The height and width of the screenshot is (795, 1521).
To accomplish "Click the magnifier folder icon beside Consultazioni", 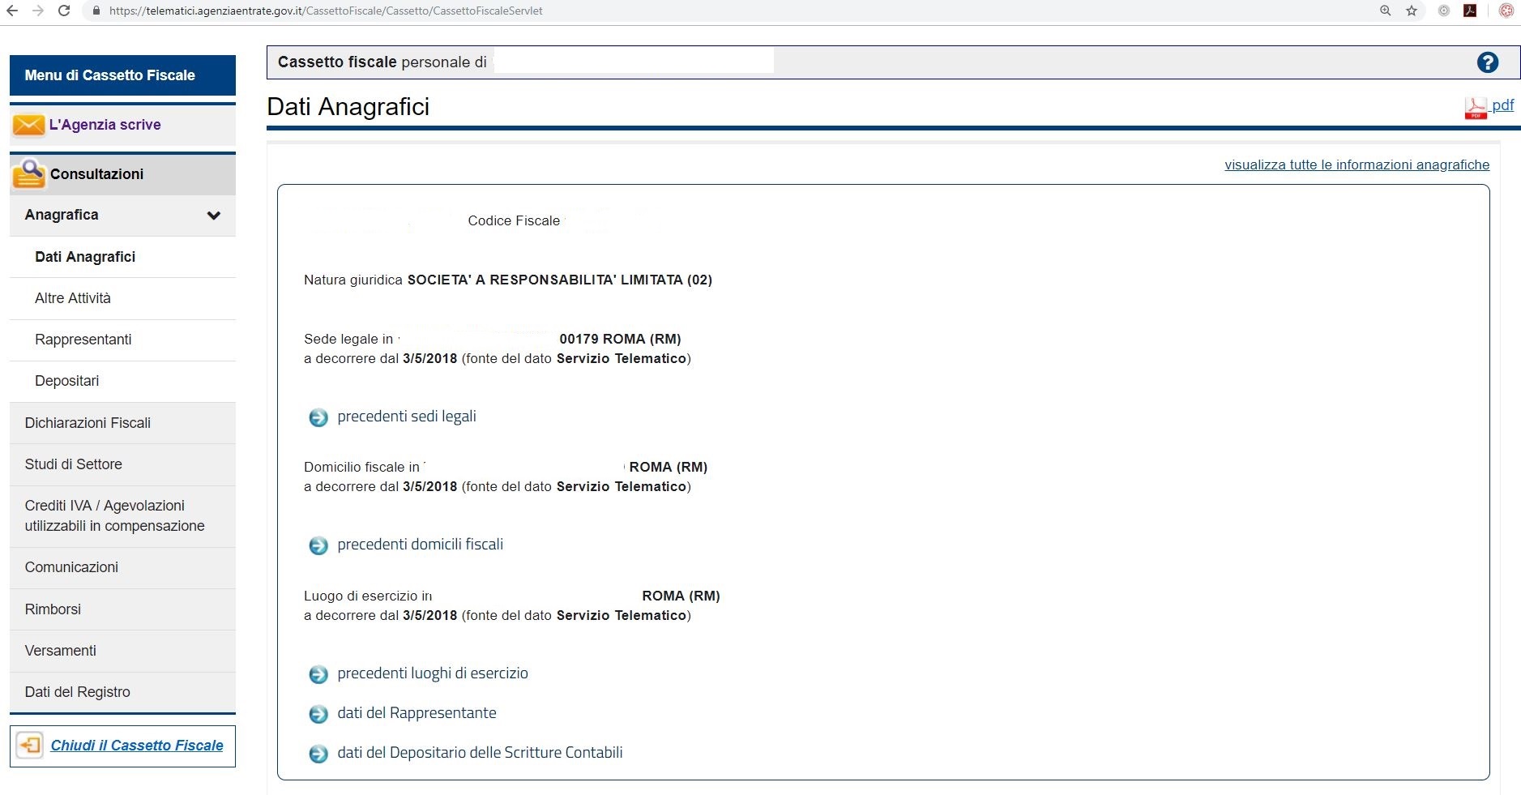I will (x=30, y=173).
